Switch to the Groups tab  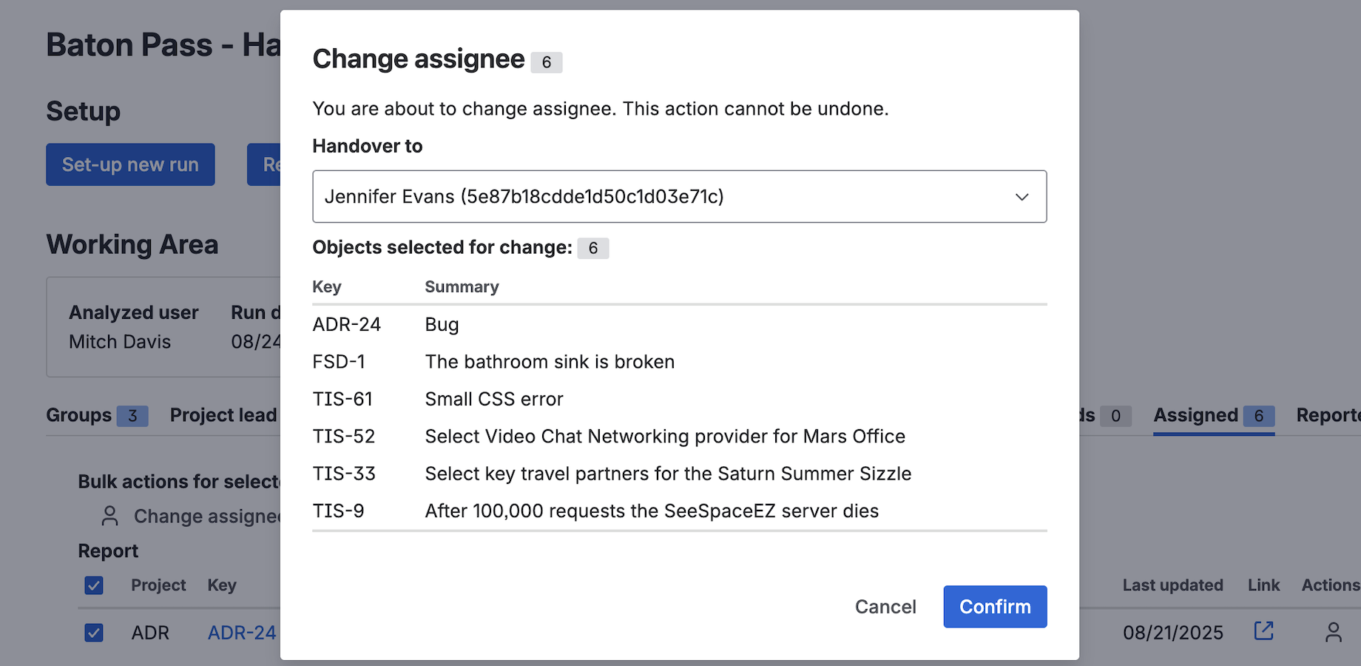[x=79, y=415]
